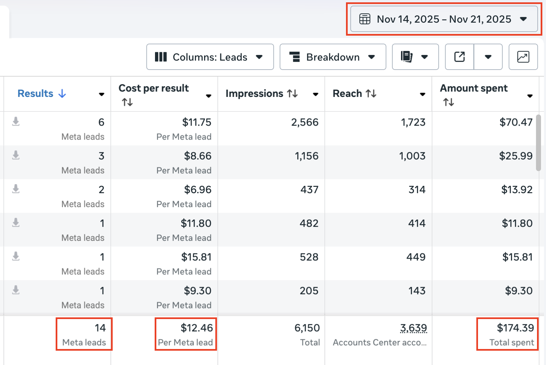546x365 pixels.
Task: Open the date range picker
Action: pyautogui.click(x=443, y=19)
